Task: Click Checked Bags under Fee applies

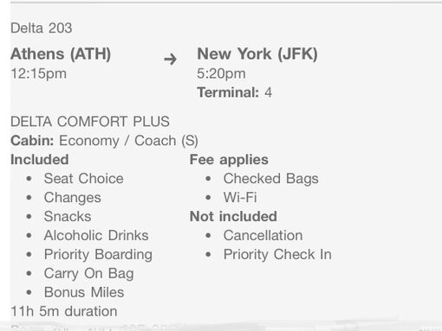Action: [x=271, y=179]
